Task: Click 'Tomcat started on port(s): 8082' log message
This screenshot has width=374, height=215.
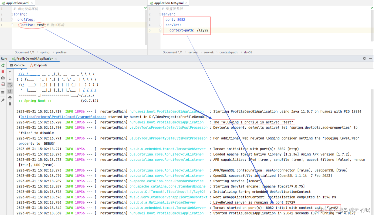Action: click(277, 208)
